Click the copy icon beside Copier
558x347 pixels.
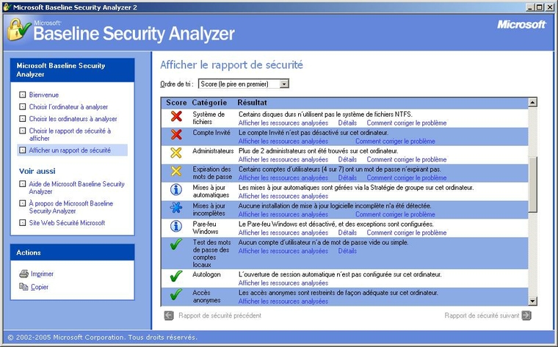tap(23, 287)
